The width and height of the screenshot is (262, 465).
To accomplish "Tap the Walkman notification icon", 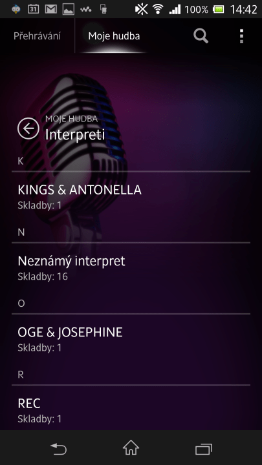I will click(x=86, y=10).
